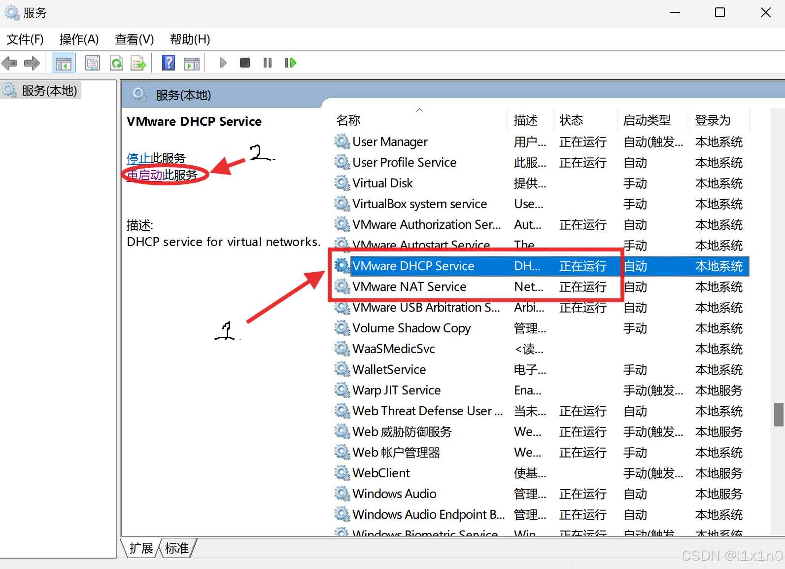Click the 重启动 service link
Viewport: 785px width, 569px height.
click(144, 175)
